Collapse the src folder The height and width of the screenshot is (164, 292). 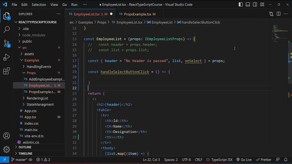(x=25, y=48)
